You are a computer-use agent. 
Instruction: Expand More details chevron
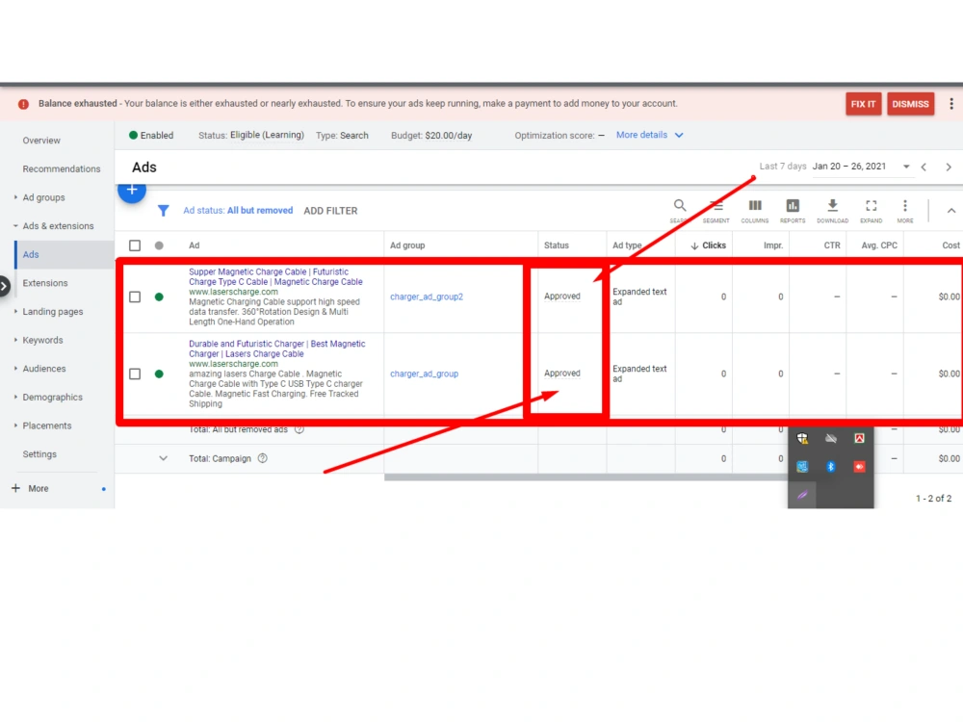tap(679, 135)
